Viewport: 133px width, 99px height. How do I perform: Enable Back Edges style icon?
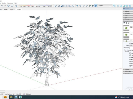click(80, 6)
